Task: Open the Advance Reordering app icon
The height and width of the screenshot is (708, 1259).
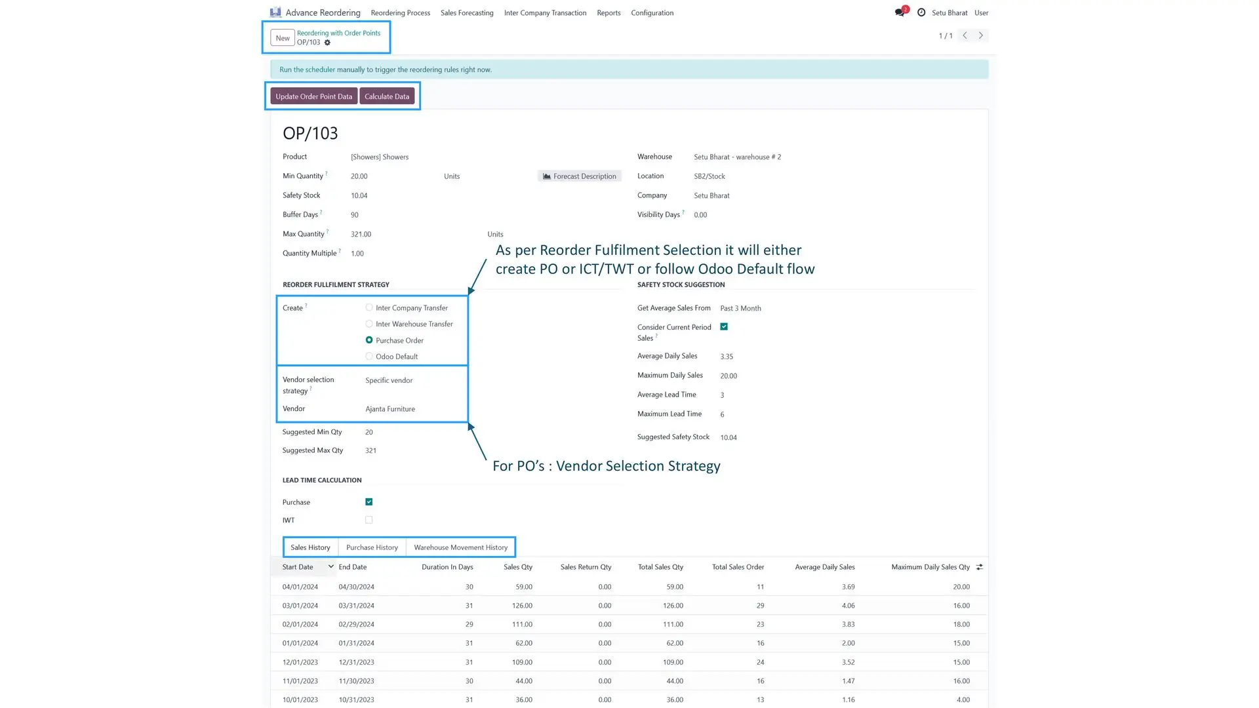Action: click(275, 12)
